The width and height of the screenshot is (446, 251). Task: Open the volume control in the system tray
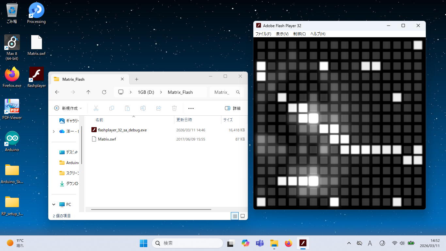[402, 243]
